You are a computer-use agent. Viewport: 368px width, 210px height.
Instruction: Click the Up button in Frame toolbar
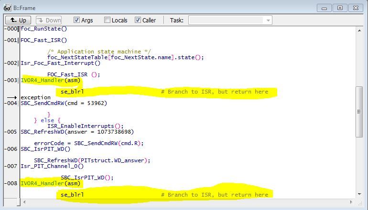[x=18, y=20]
